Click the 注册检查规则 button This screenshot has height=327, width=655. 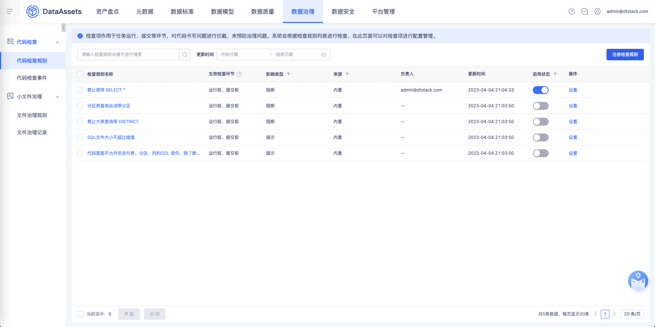click(625, 55)
